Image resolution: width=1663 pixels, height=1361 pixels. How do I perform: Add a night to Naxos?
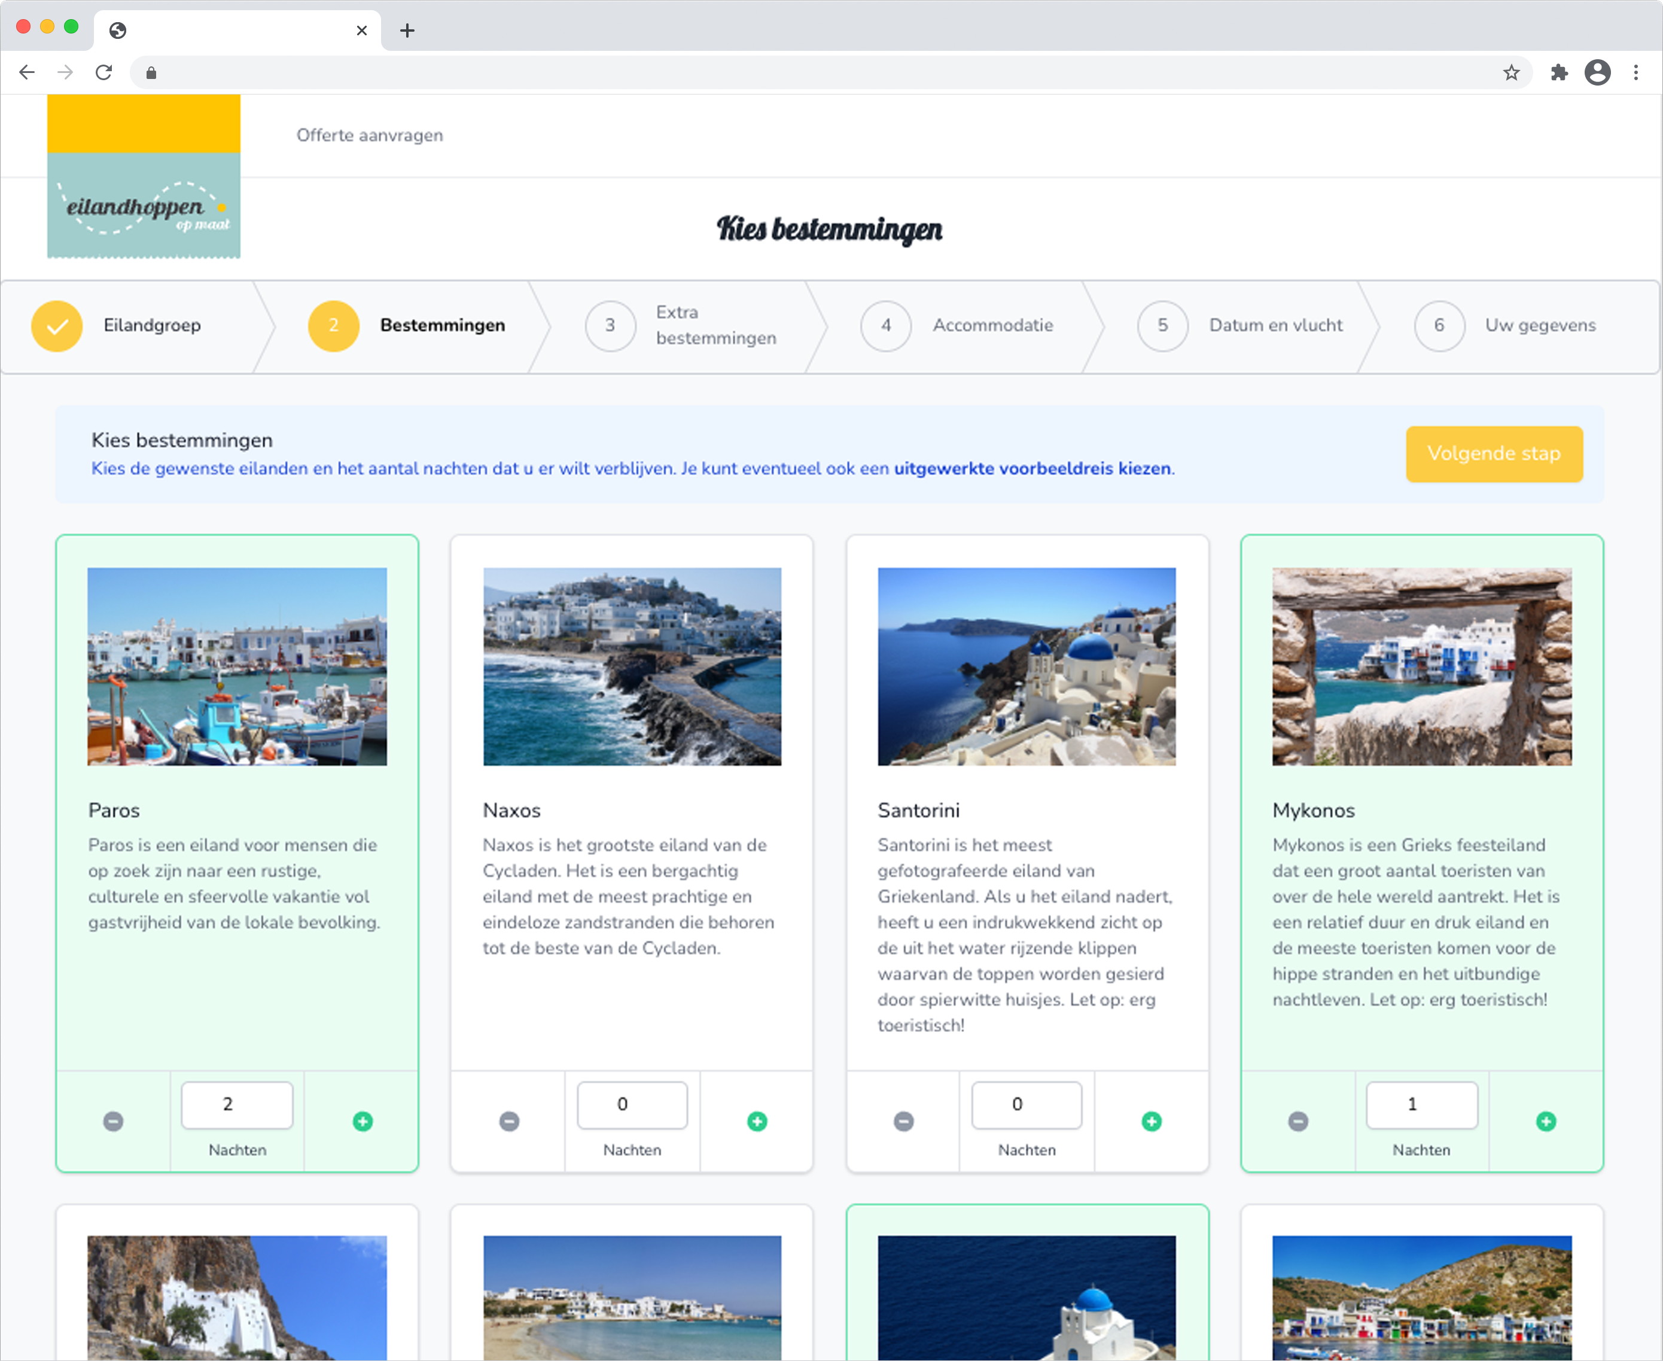tap(757, 1121)
